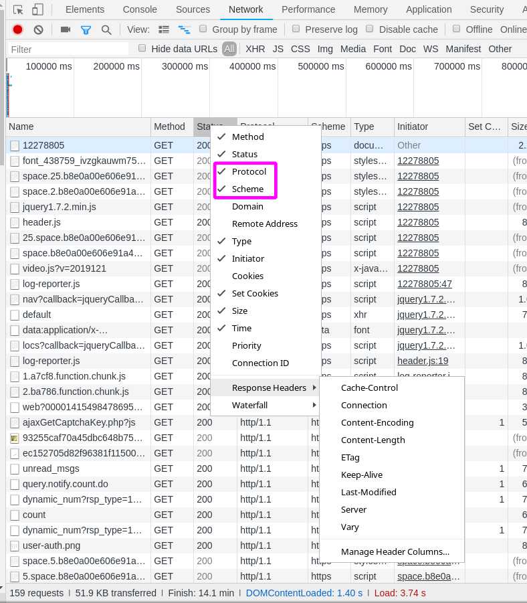
Task: Enable the Group by frame checkbox
Action: pyautogui.click(x=203, y=29)
